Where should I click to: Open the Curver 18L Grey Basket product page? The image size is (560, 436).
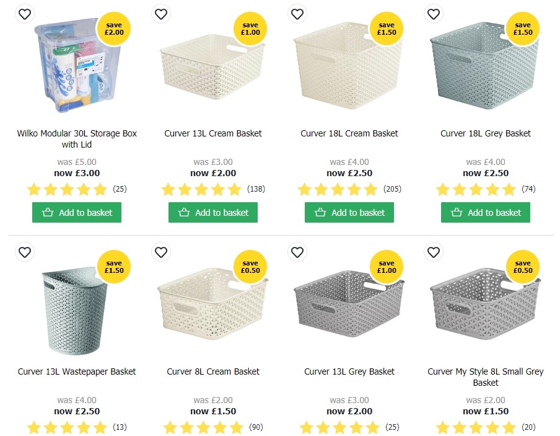[x=485, y=133]
